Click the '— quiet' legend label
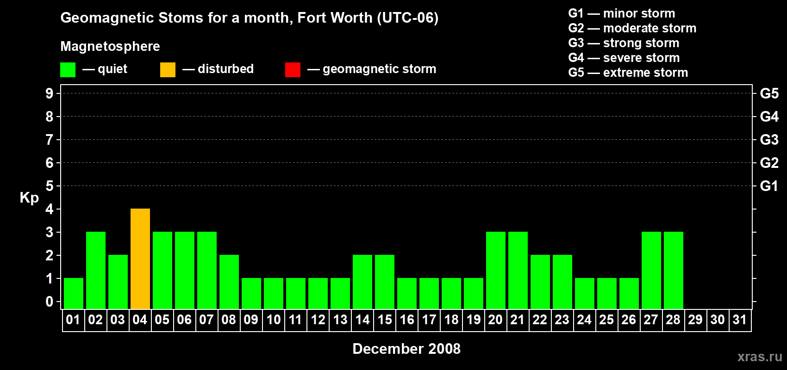 [105, 69]
